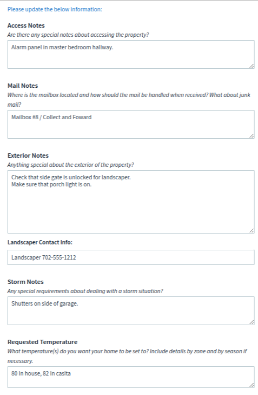
Task: Click the Access Notes text area
Action: pyautogui.click(x=131, y=54)
